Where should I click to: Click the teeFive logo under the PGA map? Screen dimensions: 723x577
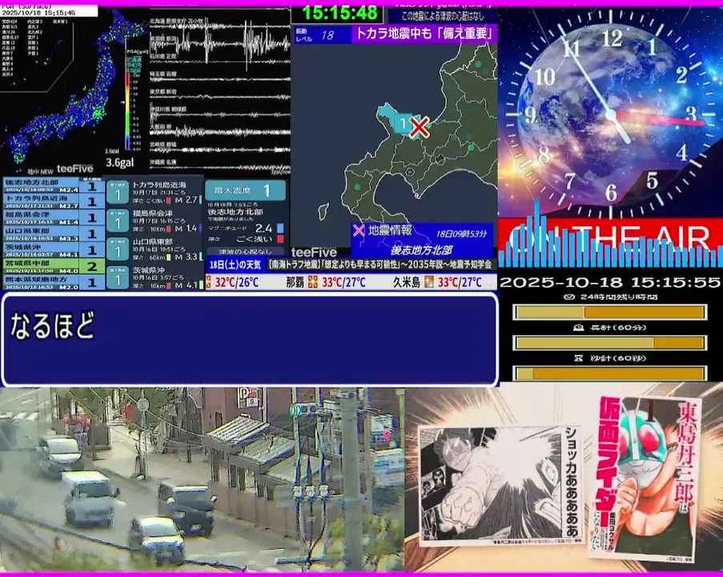click(x=74, y=168)
